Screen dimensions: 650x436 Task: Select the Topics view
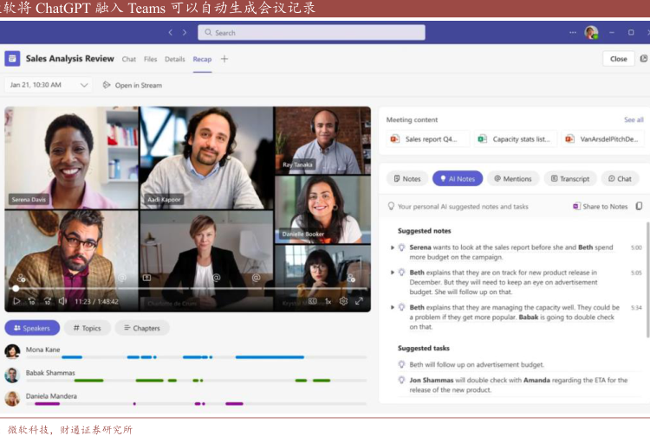87,328
